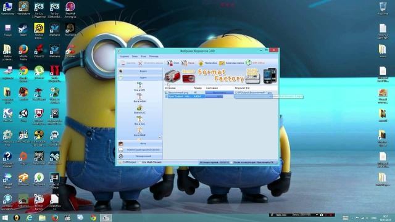Pause conversion with the Пауза button

188,63
